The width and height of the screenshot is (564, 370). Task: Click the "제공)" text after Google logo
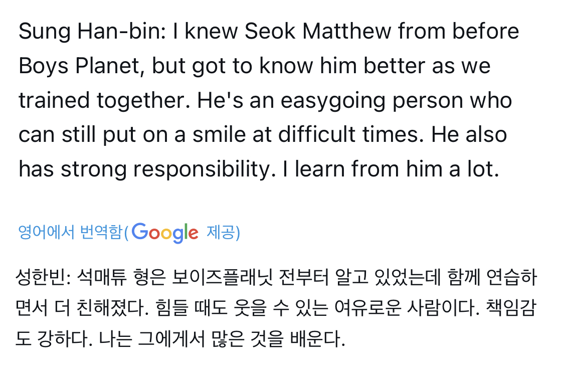[x=223, y=233]
